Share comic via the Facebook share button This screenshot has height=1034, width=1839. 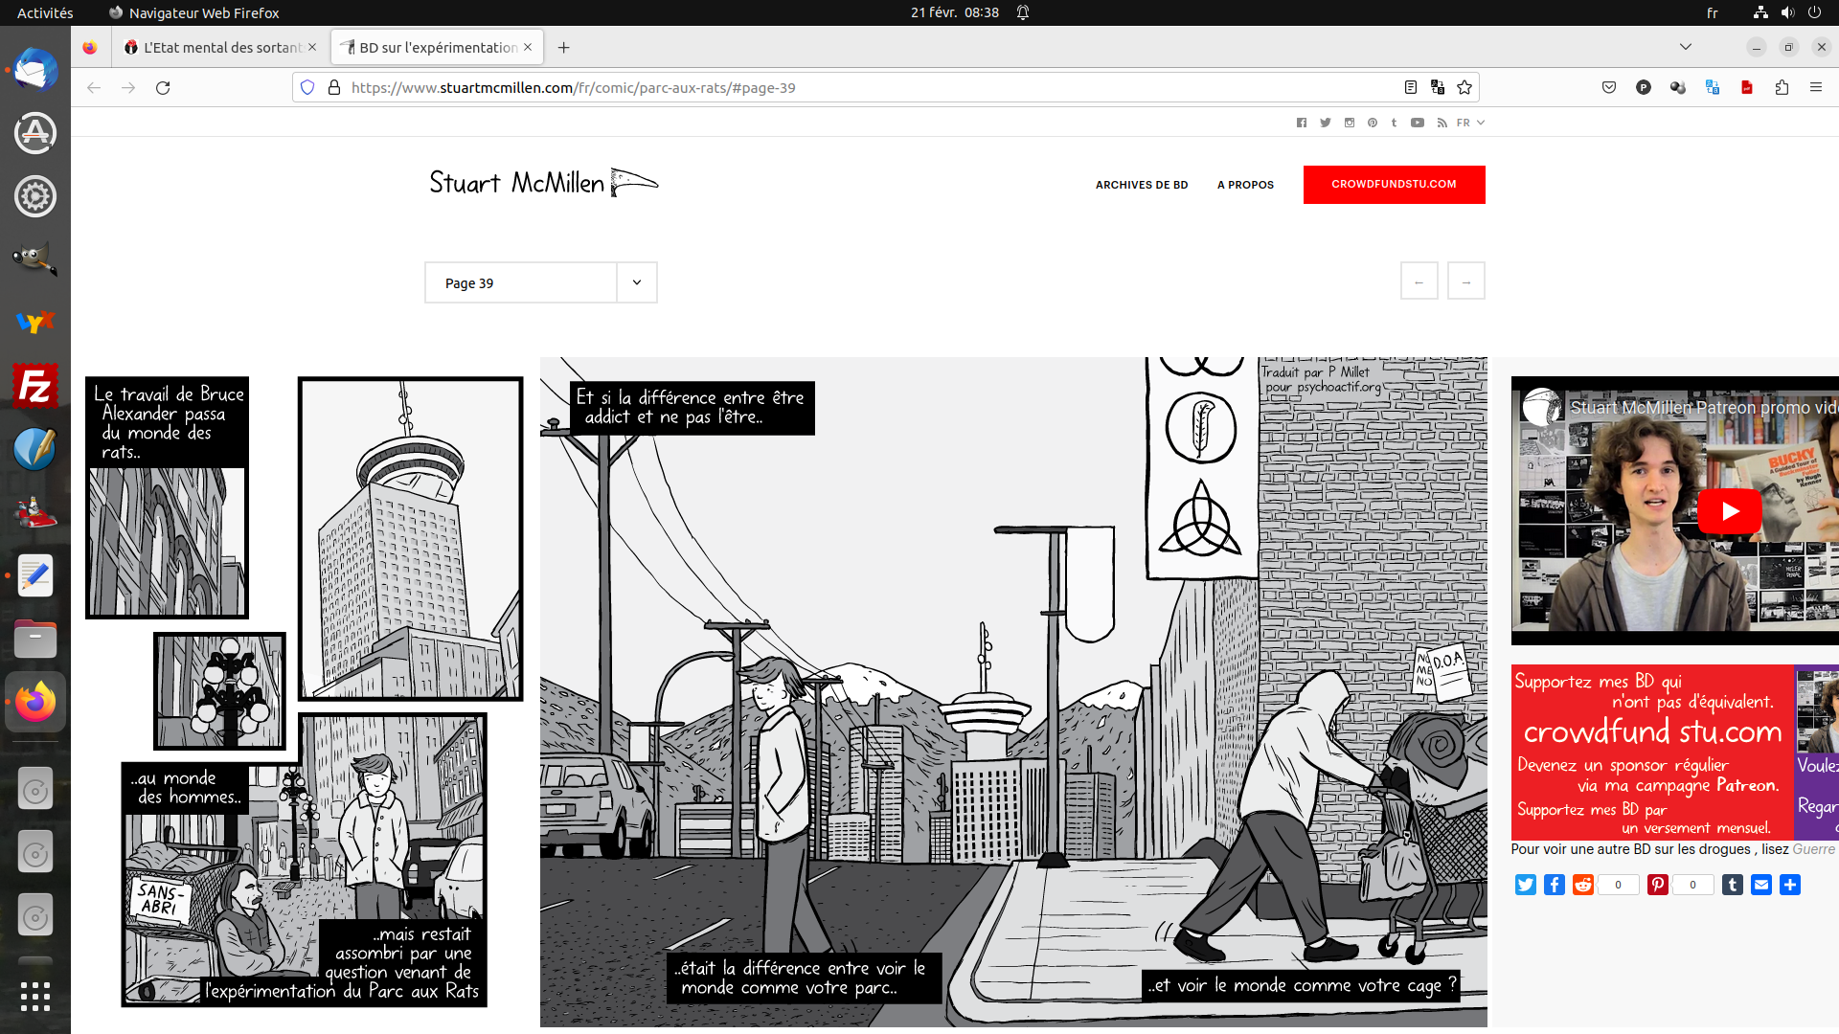point(1555,885)
